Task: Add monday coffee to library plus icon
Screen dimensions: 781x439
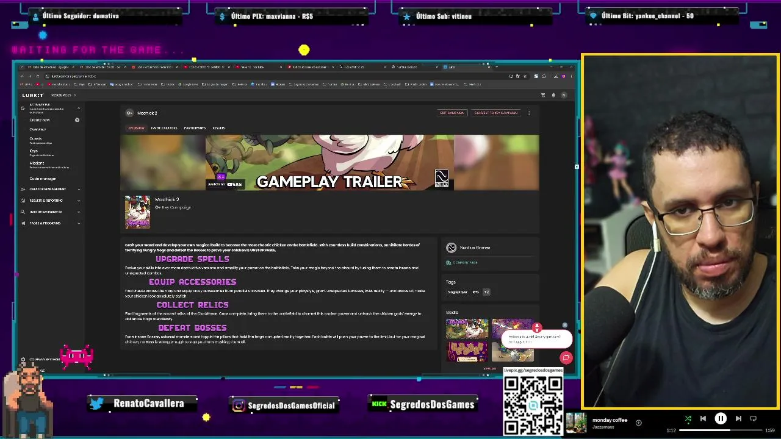Action: point(638,423)
